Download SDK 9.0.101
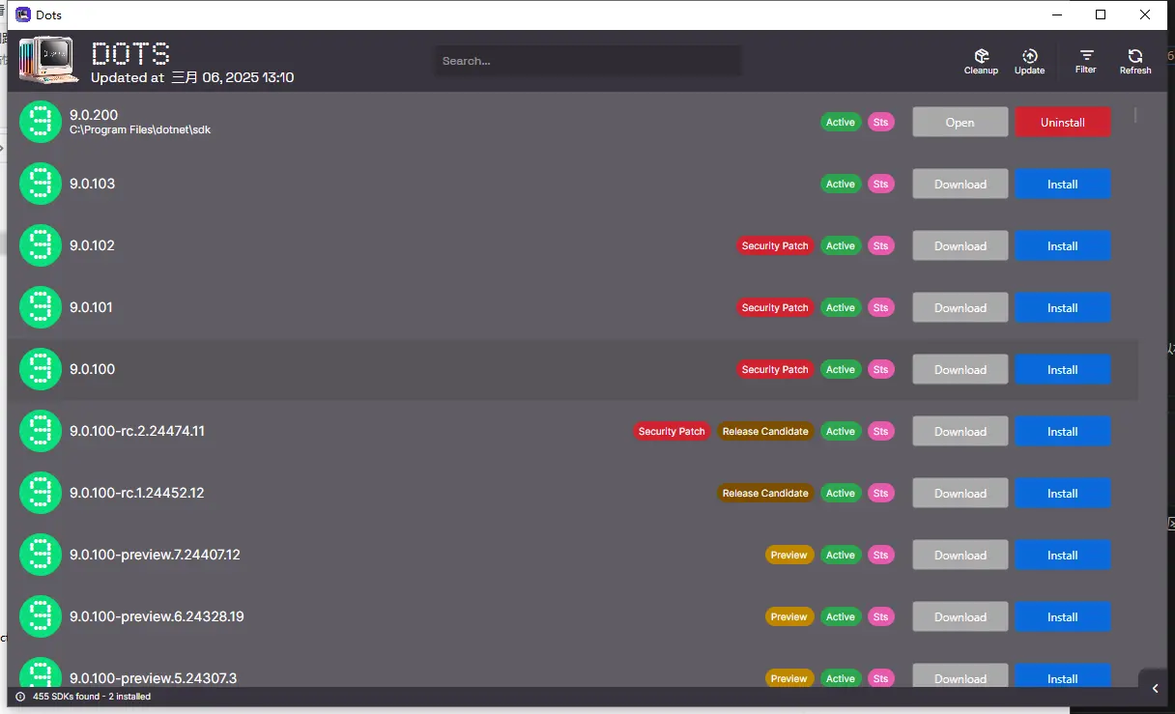Screen dimensions: 1175x714 click(x=960, y=308)
